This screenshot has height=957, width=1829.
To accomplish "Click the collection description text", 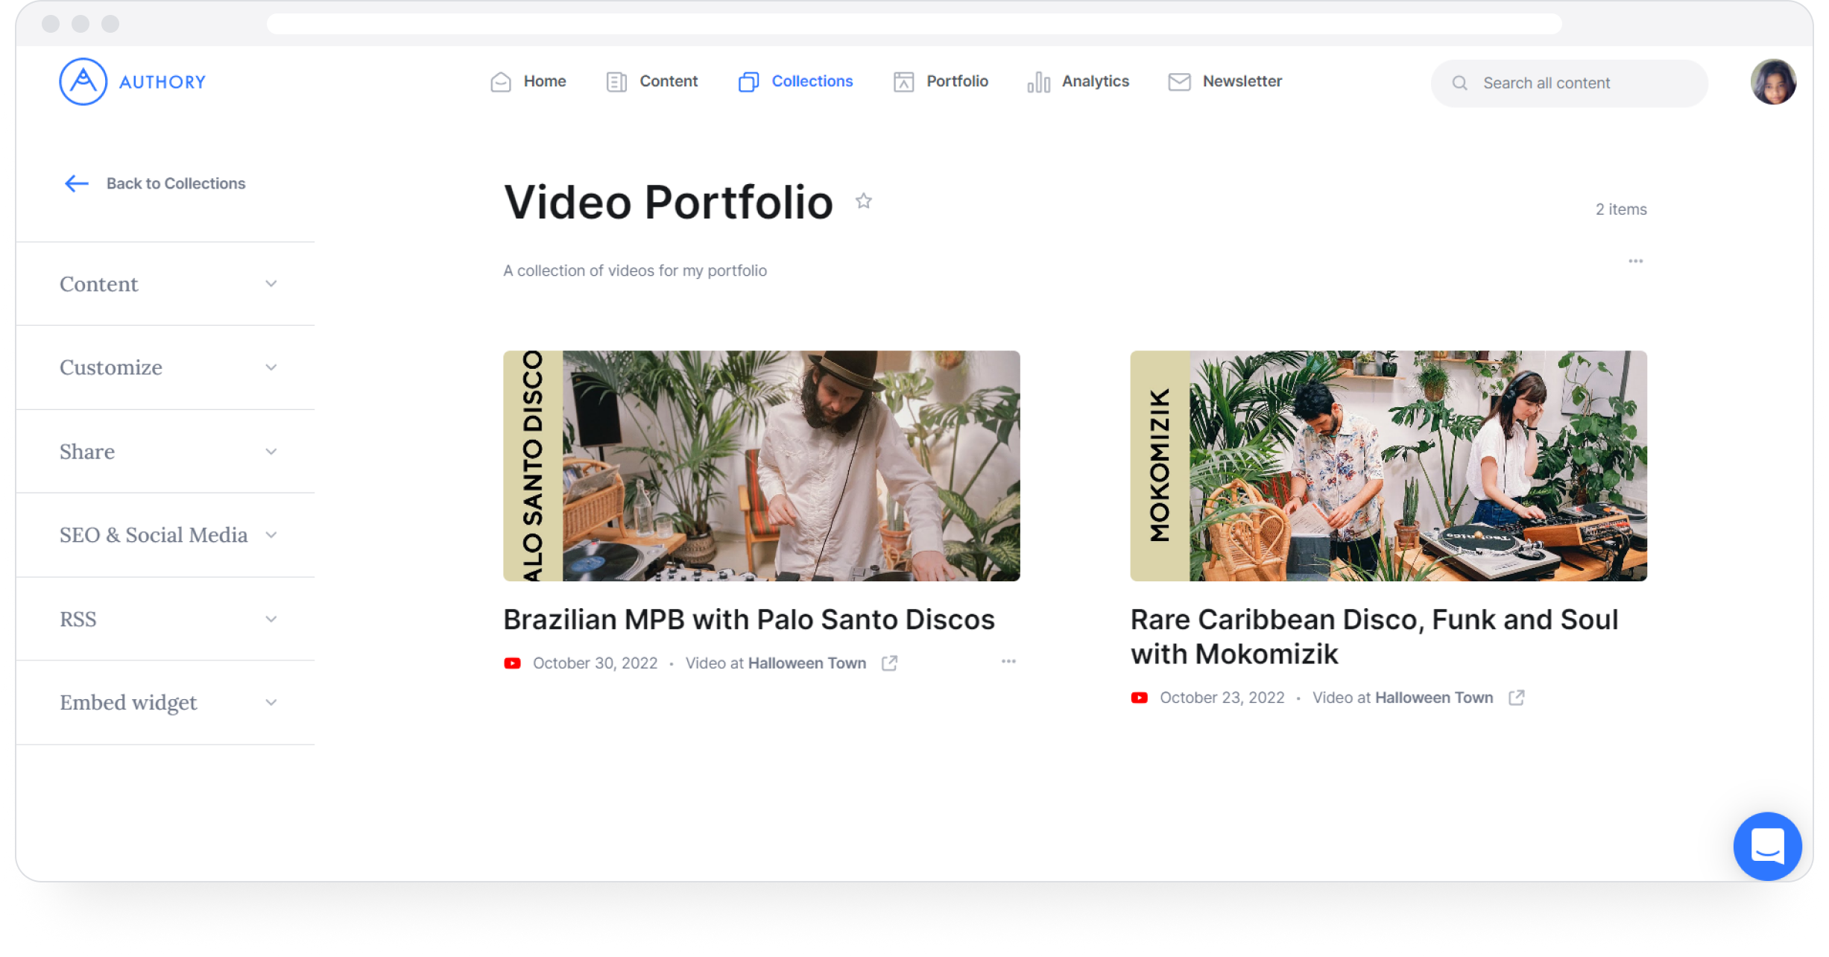I will [634, 271].
